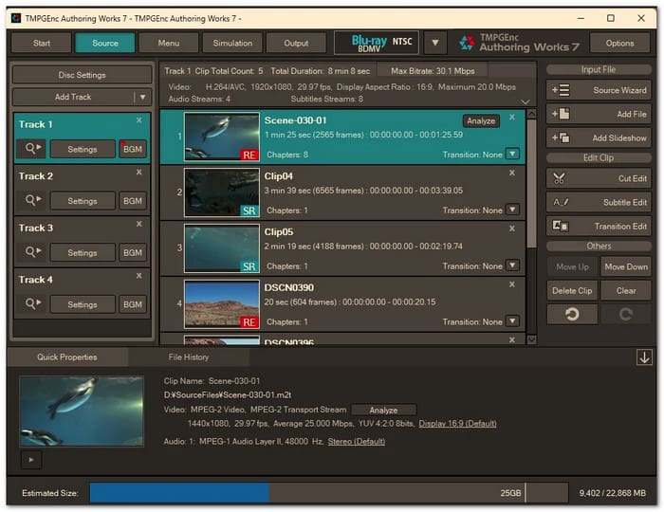This screenshot has width=664, height=512.
Task: Click the redo arrow button
Action: tap(625, 315)
